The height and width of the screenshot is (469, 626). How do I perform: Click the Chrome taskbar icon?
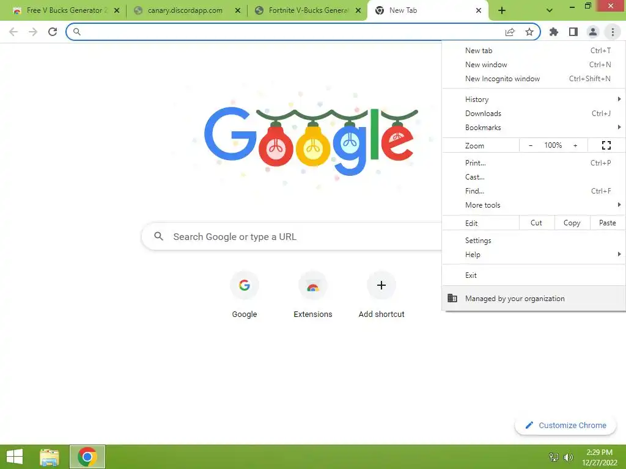(87, 457)
